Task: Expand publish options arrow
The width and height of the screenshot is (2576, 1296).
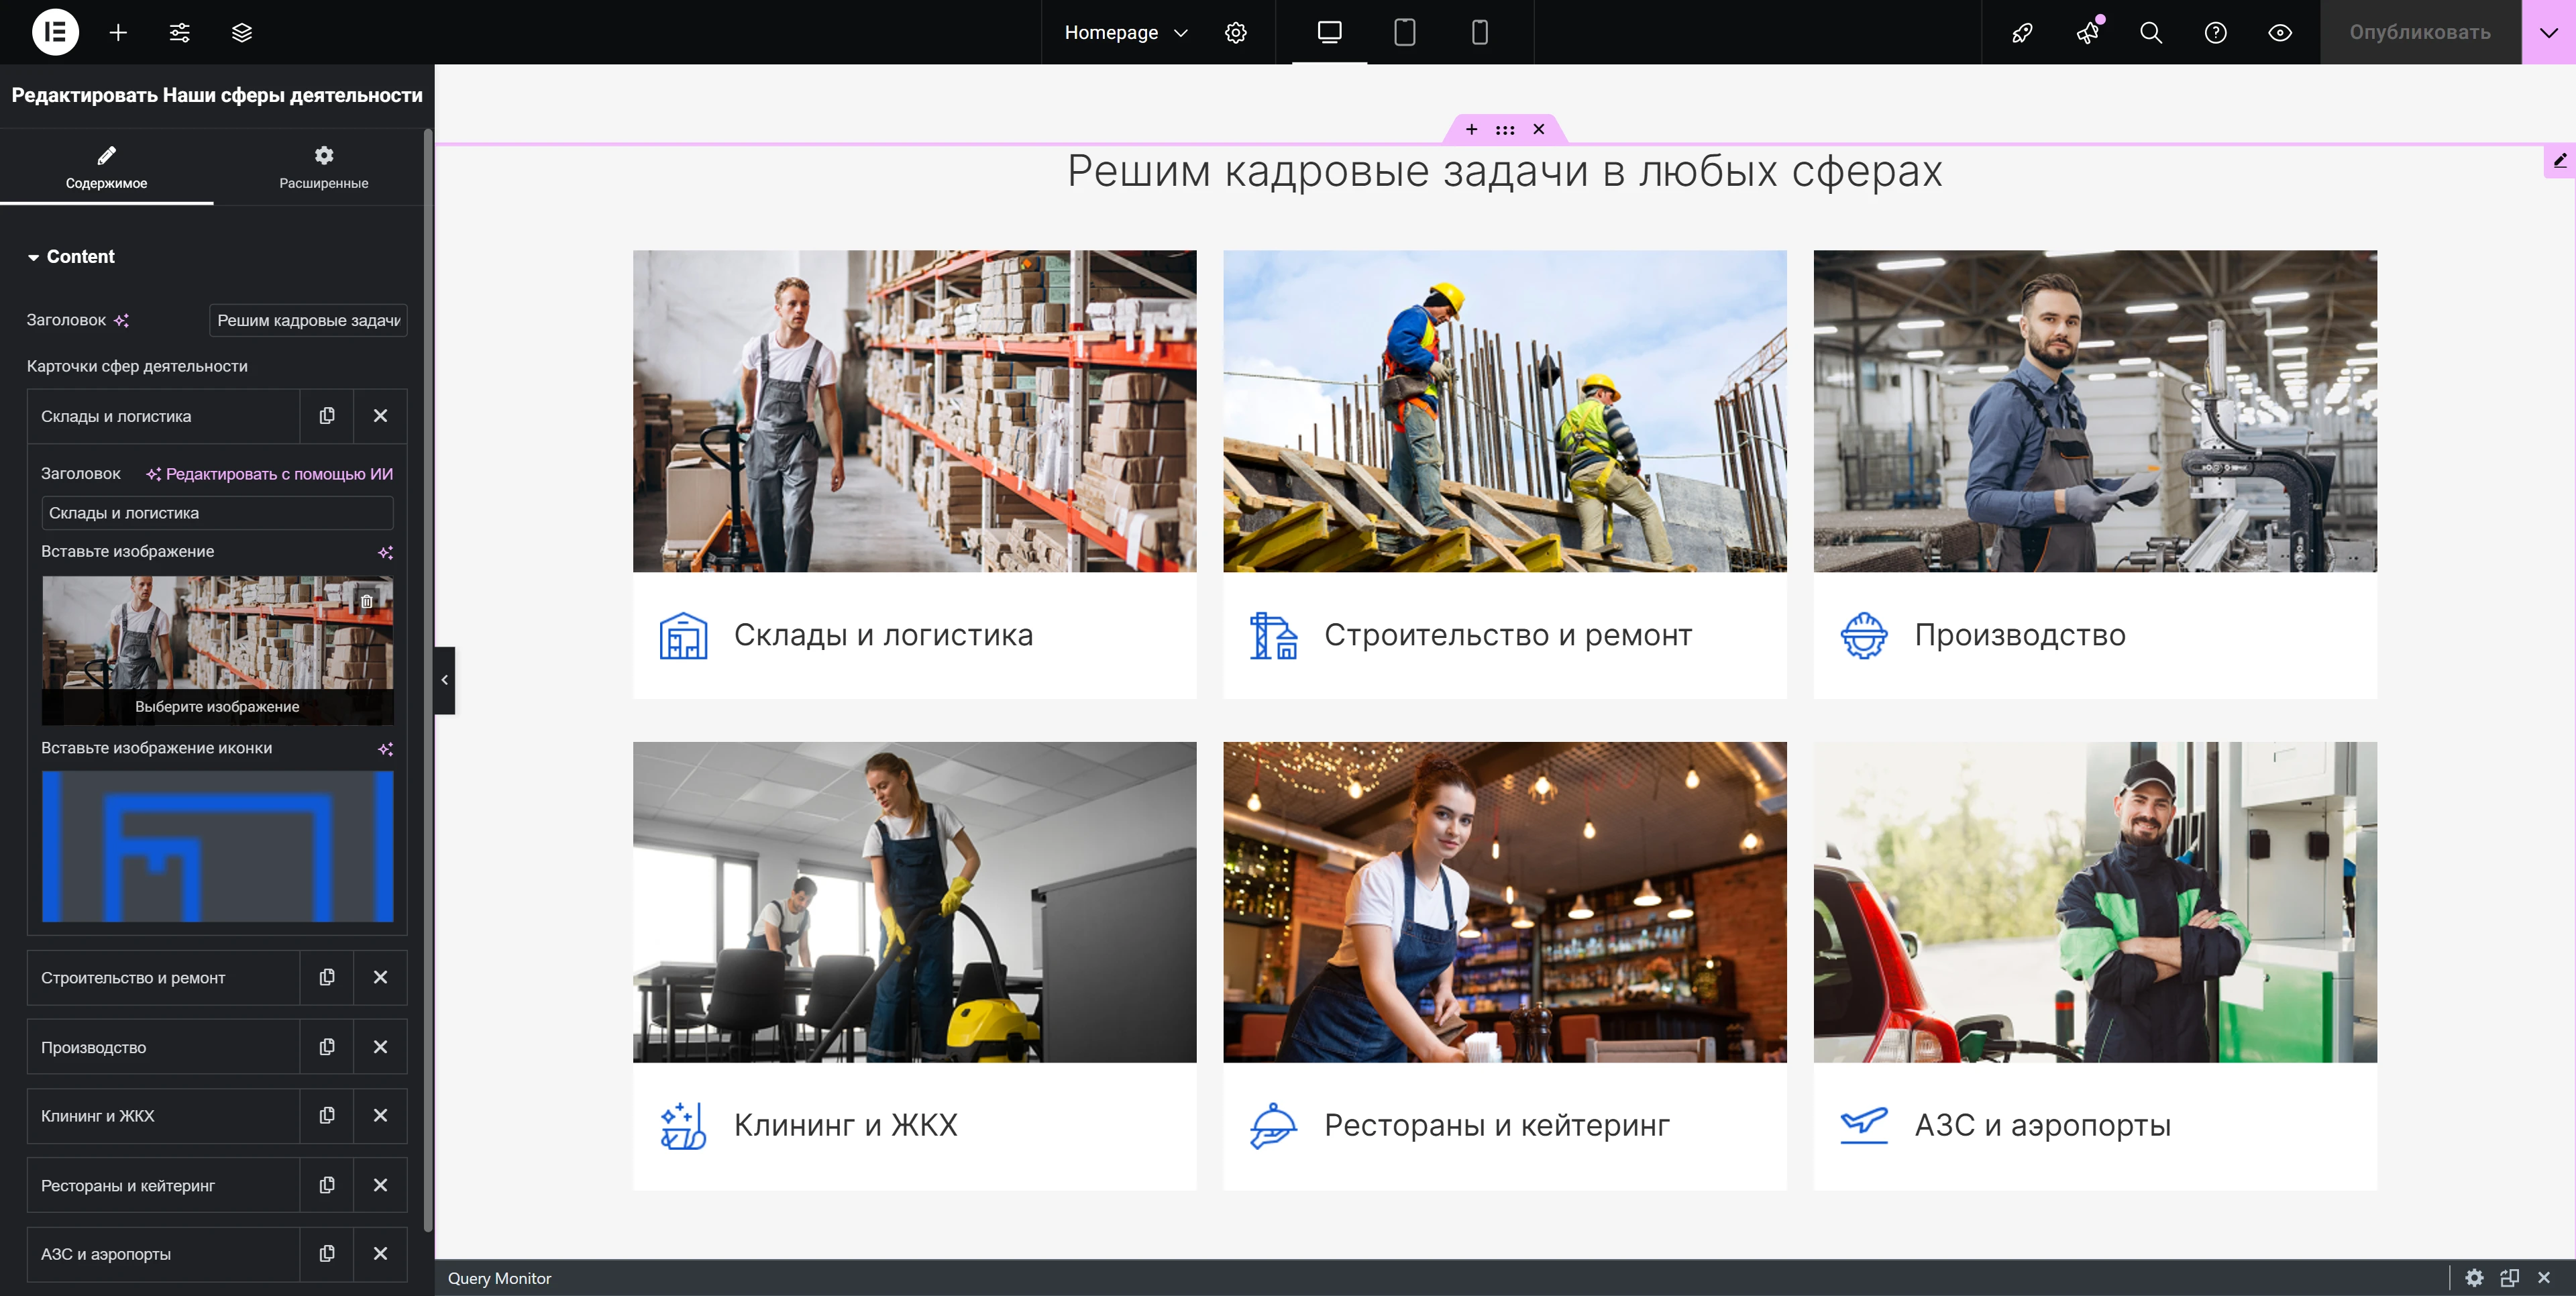Action: [x=2548, y=32]
